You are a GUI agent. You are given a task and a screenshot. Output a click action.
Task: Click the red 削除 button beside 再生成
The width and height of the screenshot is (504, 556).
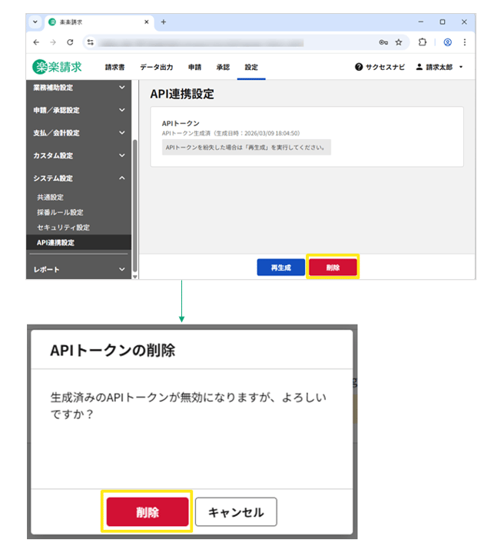pos(333,268)
